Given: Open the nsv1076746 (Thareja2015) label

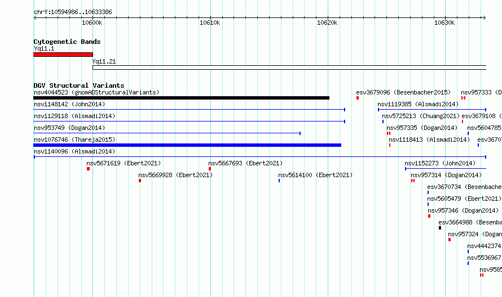Looking at the screenshot, I should click(x=74, y=139).
